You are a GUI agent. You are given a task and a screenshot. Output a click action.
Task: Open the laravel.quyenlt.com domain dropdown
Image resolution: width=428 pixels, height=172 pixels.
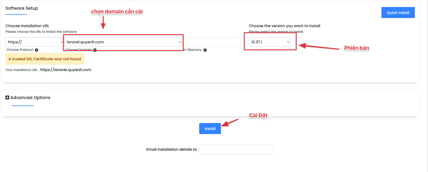(x=123, y=42)
